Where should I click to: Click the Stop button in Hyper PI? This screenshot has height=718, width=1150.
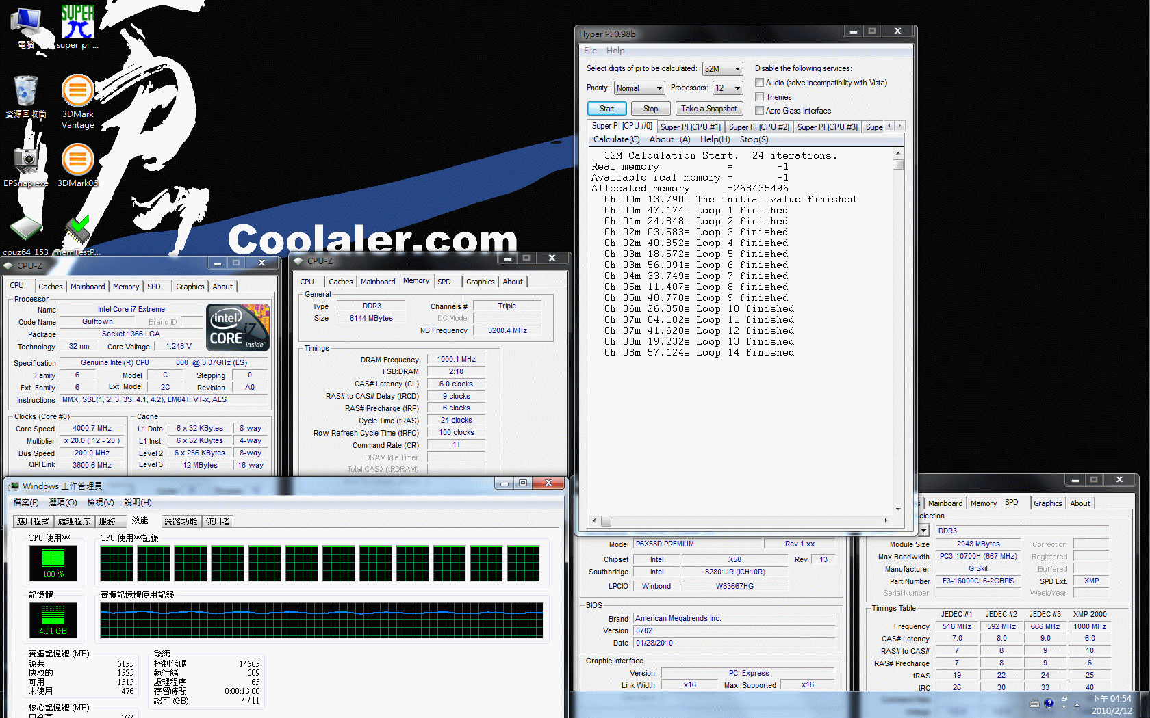click(650, 109)
